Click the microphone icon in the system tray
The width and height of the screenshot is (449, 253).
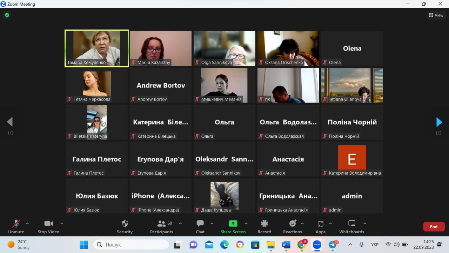pyautogui.click(x=362, y=245)
